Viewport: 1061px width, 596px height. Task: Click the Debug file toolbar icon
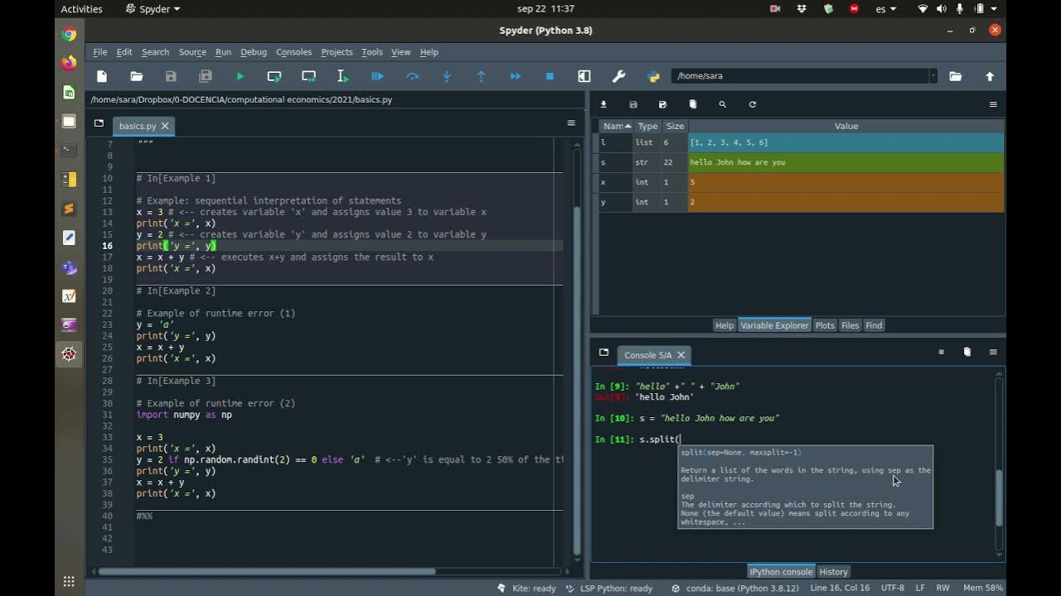[377, 76]
